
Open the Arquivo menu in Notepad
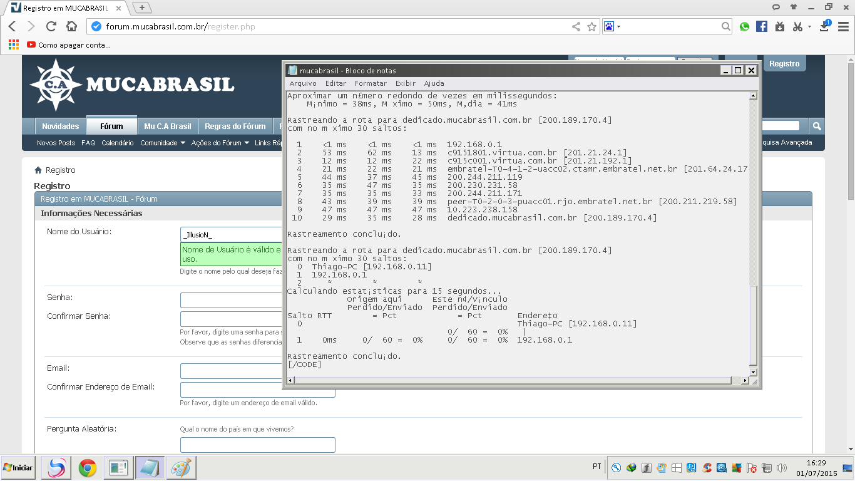click(x=303, y=83)
